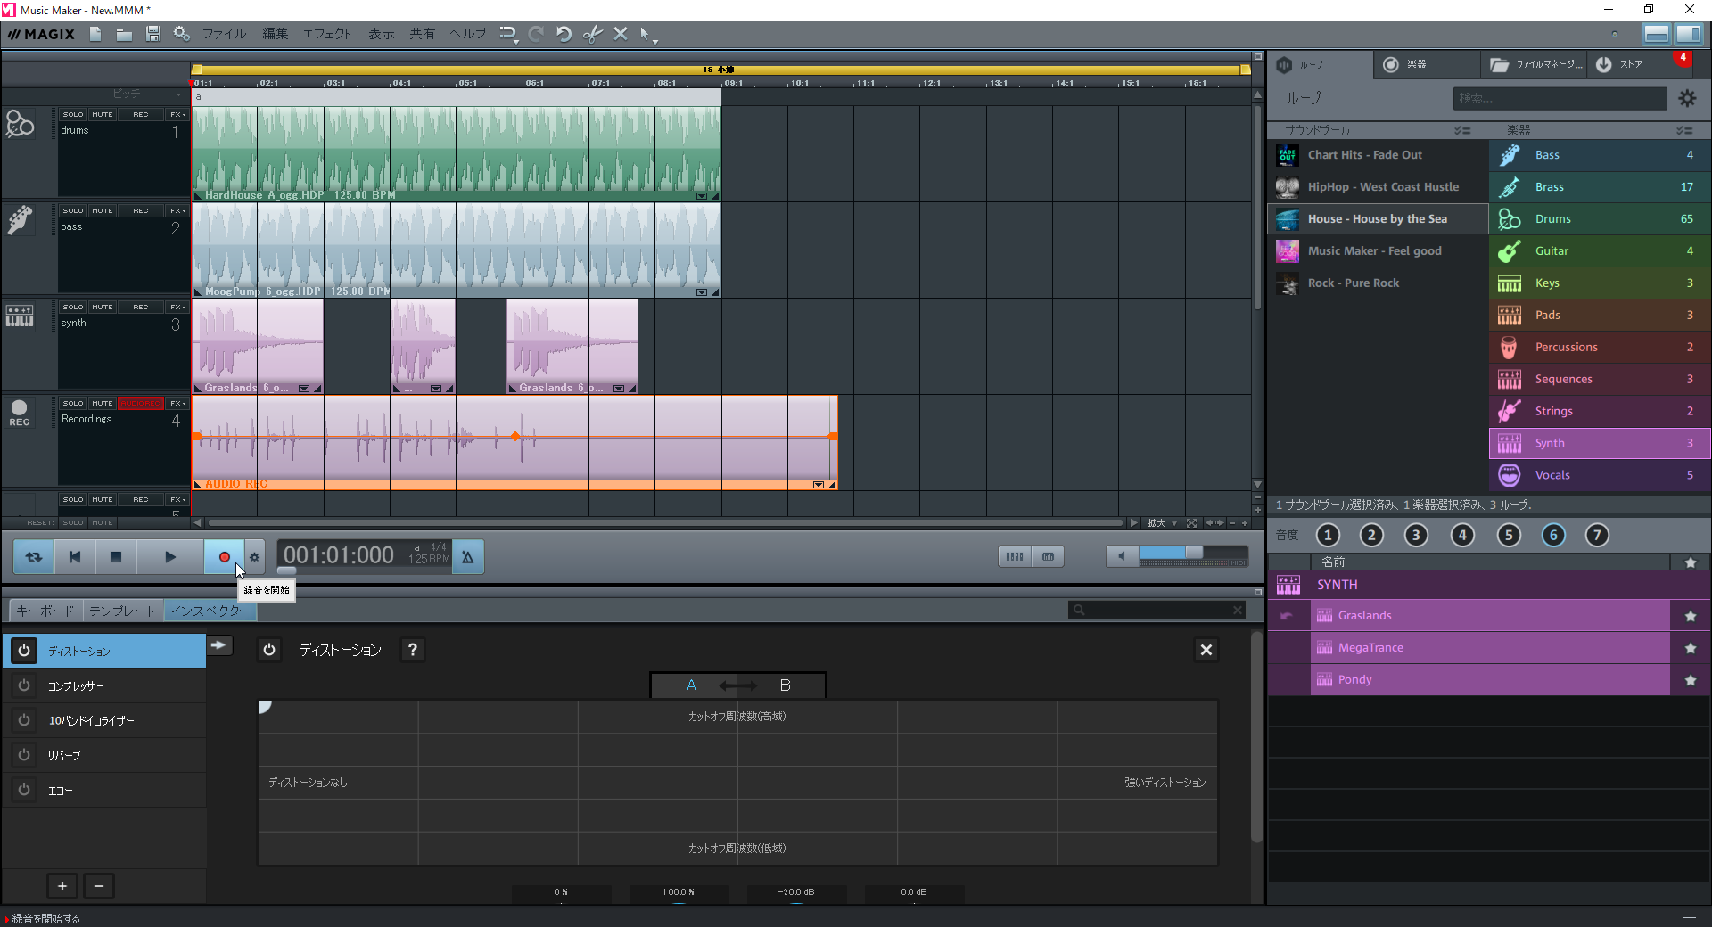Select House - House by the Sea soundpool
Image resolution: width=1712 pixels, height=927 pixels.
point(1378,219)
